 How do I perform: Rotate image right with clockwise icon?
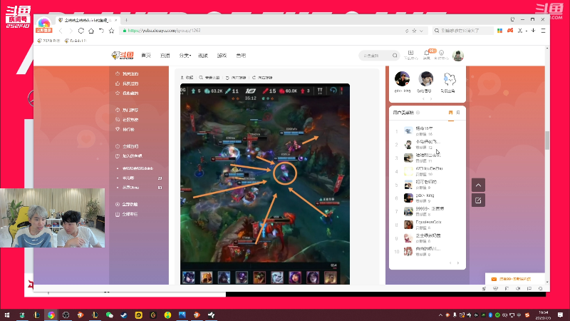[262, 78]
